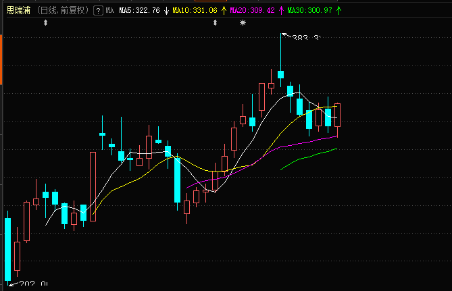Click the white down arrow after MA5

coord(166,11)
